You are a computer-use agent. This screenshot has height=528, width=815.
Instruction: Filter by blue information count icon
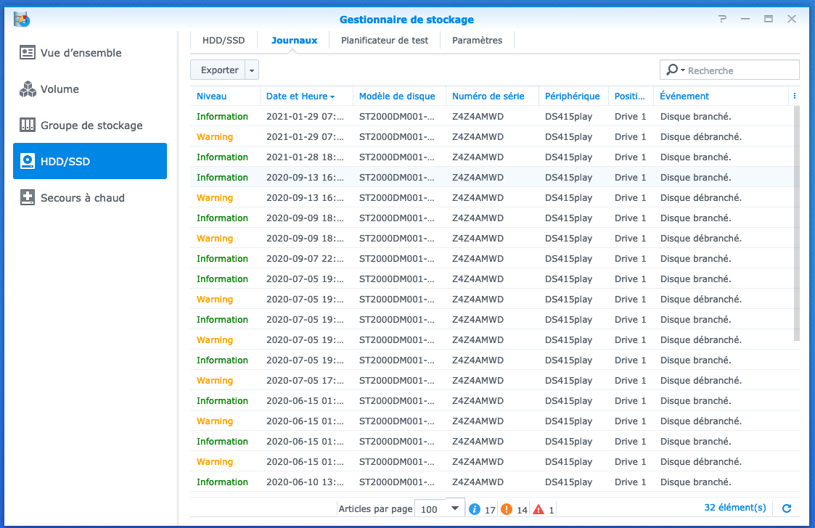[475, 509]
